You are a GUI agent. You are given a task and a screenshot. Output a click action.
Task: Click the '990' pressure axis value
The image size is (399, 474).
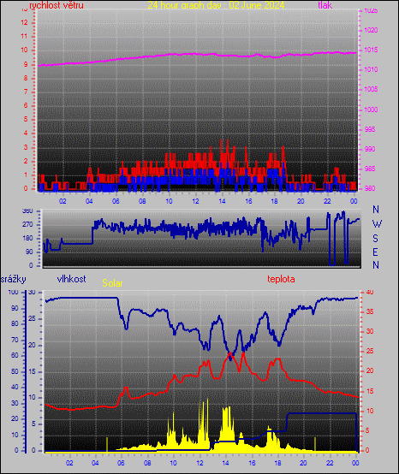[370, 149]
